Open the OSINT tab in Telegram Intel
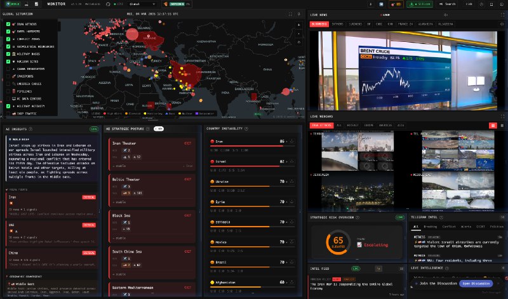This screenshot has width=508, height=299. click(480, 227)
